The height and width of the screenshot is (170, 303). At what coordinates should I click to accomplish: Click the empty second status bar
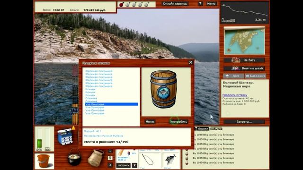[47, 138]
